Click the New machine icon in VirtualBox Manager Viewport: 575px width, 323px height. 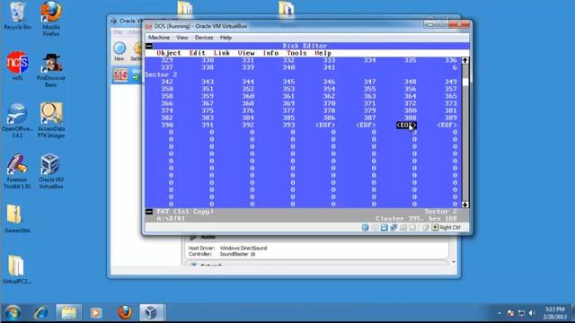pos(119,51)
